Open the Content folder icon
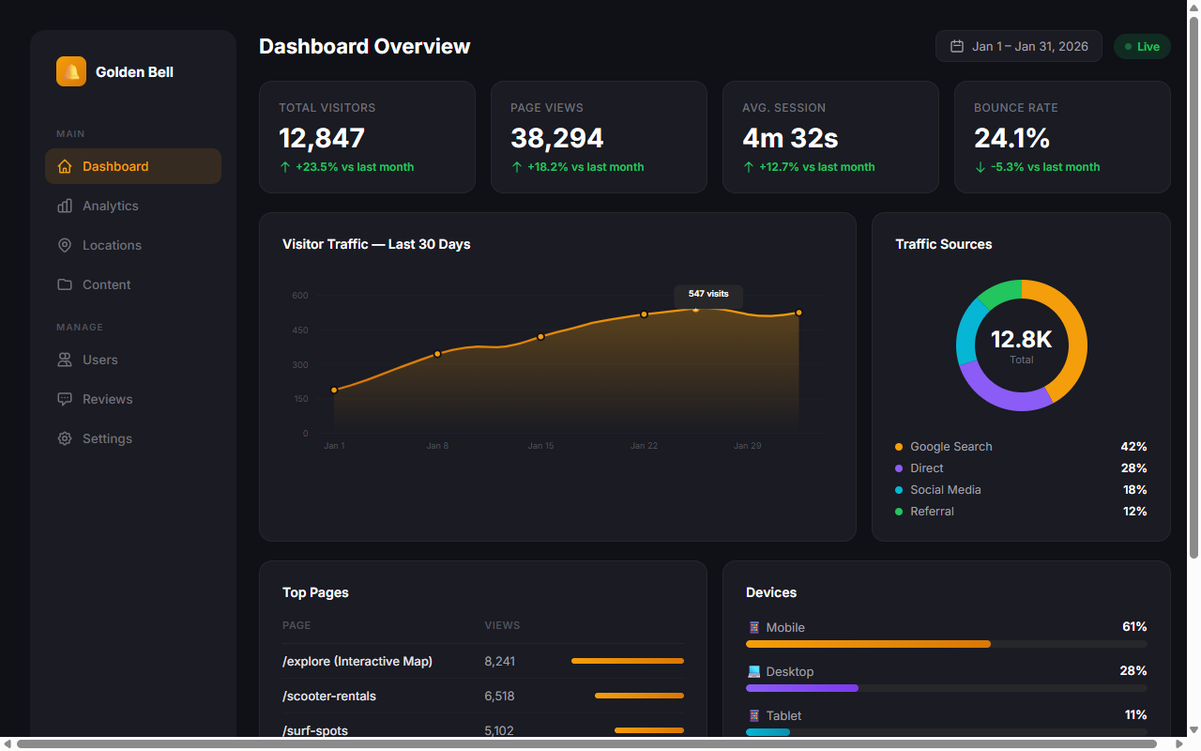Screen dimensions: 1201x751 coord(64,284)
